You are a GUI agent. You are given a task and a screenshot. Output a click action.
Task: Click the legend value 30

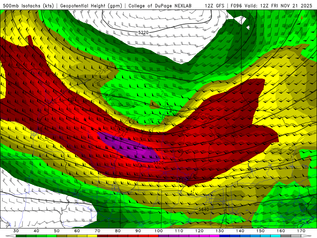[16, 231]
